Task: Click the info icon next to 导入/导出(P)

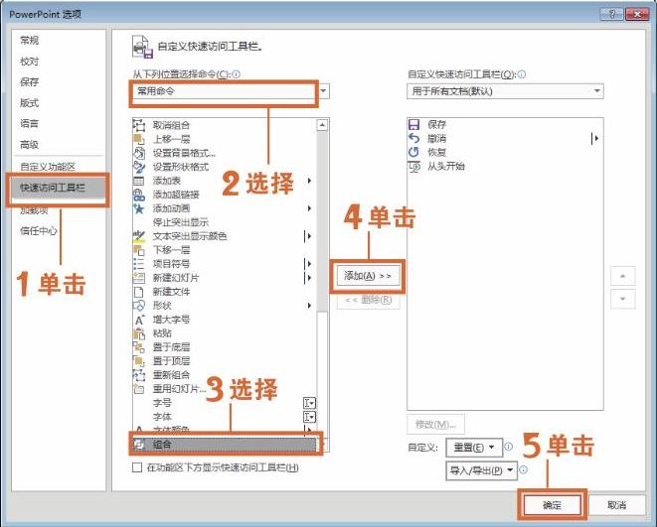Action: pyautogui.click(x=524, y=469)
